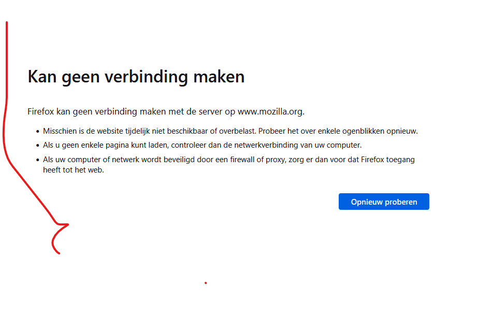
Task: Click the bullet about 'netwerkverbinding van uw computer'
Action: coord(202,145)
